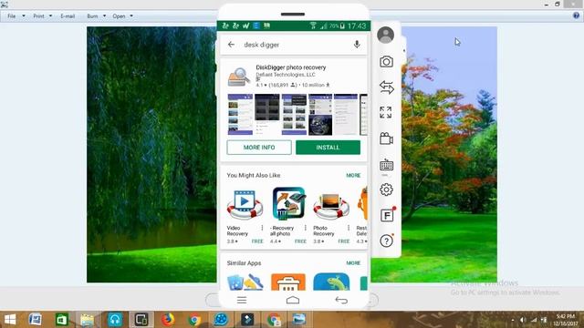This screenshot has width=584, height=328.
Task: View first DiskDigger screenshot thumbnail
Action: pos(240,115)
